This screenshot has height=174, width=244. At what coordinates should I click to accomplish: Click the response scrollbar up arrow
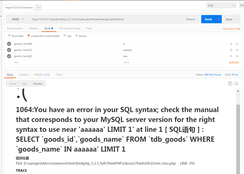click(x=238, y=91)
